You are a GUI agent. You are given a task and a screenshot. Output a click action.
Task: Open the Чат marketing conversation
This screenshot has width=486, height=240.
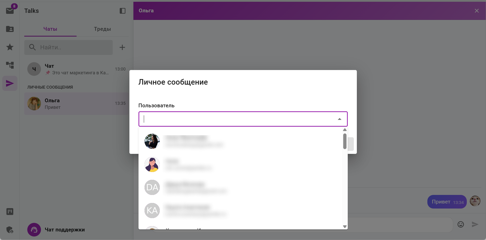coord(76,69)
